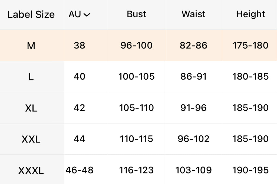Click the Bust column header

coord(136,14)
